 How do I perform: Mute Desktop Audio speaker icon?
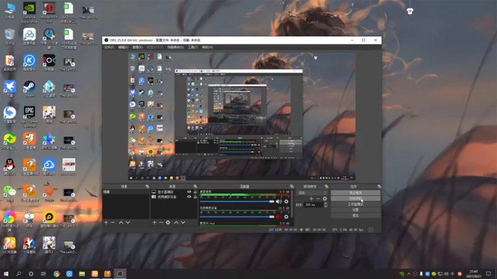(278, 201)
